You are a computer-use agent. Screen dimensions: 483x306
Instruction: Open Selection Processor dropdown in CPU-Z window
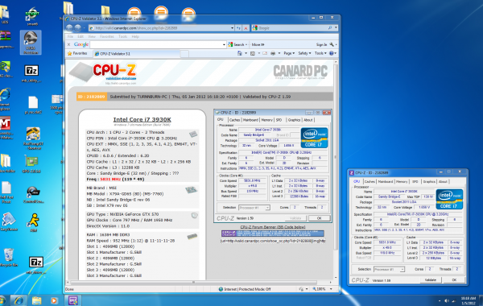pos(389,269)
